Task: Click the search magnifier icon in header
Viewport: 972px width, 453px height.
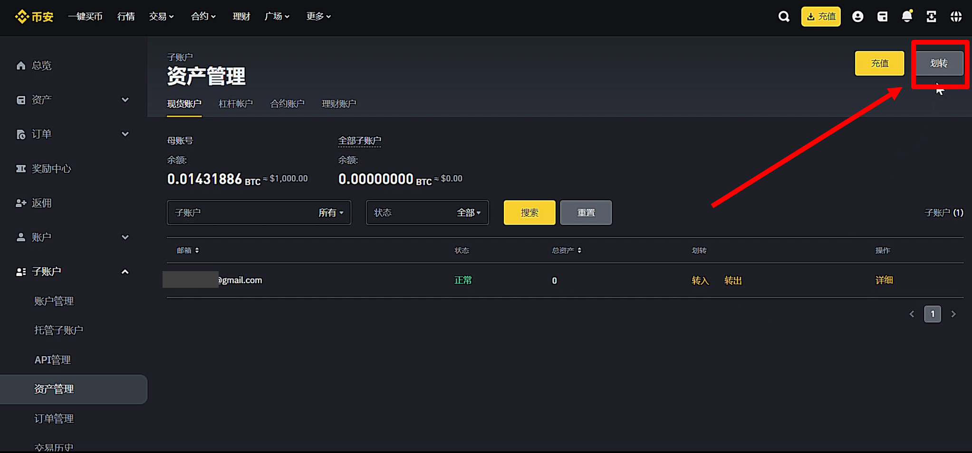Action: tap(784, 17)
